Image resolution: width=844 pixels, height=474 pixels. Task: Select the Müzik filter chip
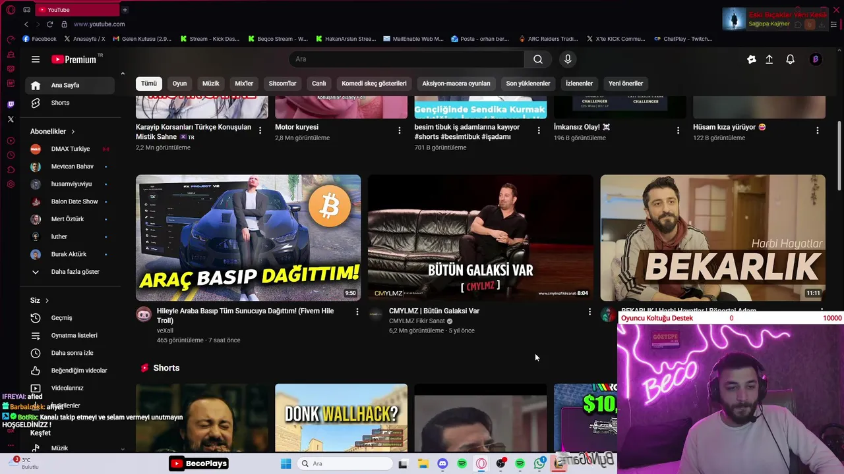211,84
